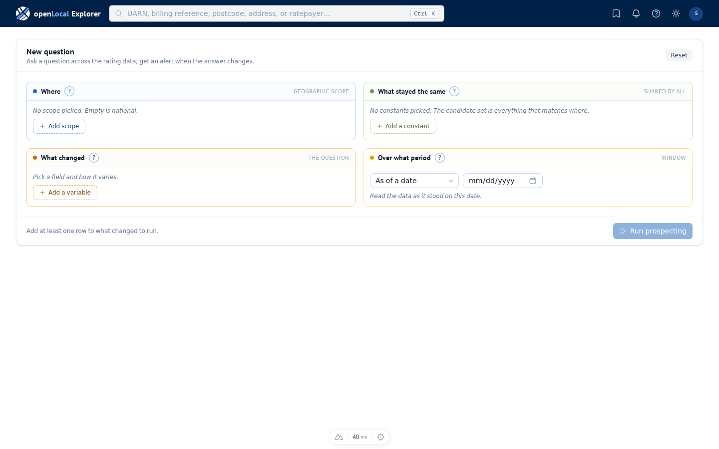
Task: Click the Nuxt devtools logo icon
Action: 339,437
